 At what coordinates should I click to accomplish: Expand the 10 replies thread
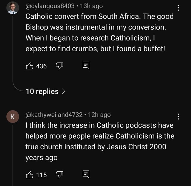42,92
